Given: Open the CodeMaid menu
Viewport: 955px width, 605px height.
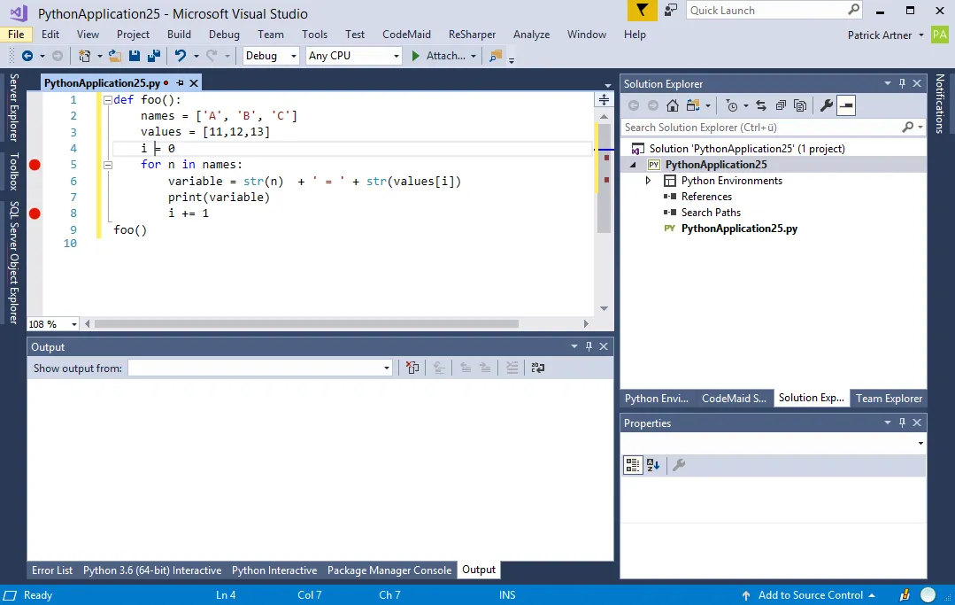Looking at the screenshot, I should tap(406, 35).
